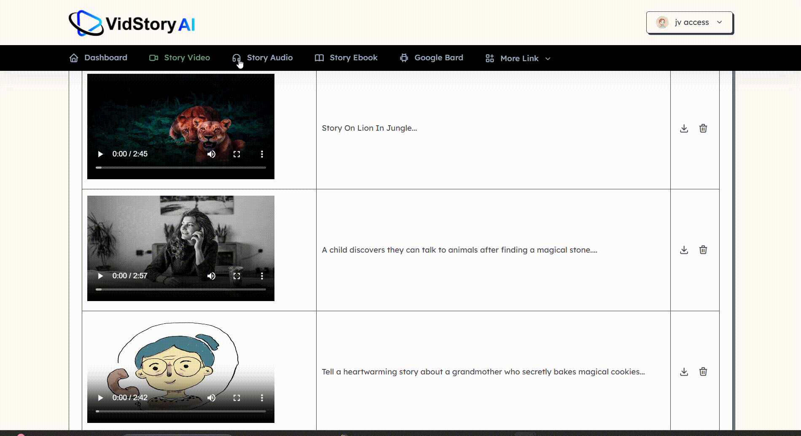Delete the grandmother cookies story video
The image size is (801, 436).
pos(703,372)
